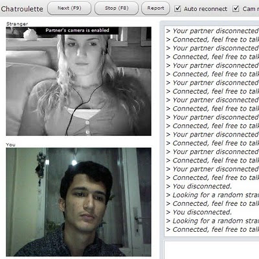Click the Stranger video feed

click(x=78, y=81)
